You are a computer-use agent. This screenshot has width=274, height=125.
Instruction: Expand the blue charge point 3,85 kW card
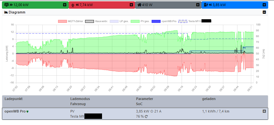coord(264,5)
